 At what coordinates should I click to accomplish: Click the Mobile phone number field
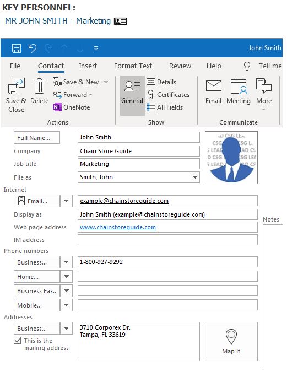(167, 305)
